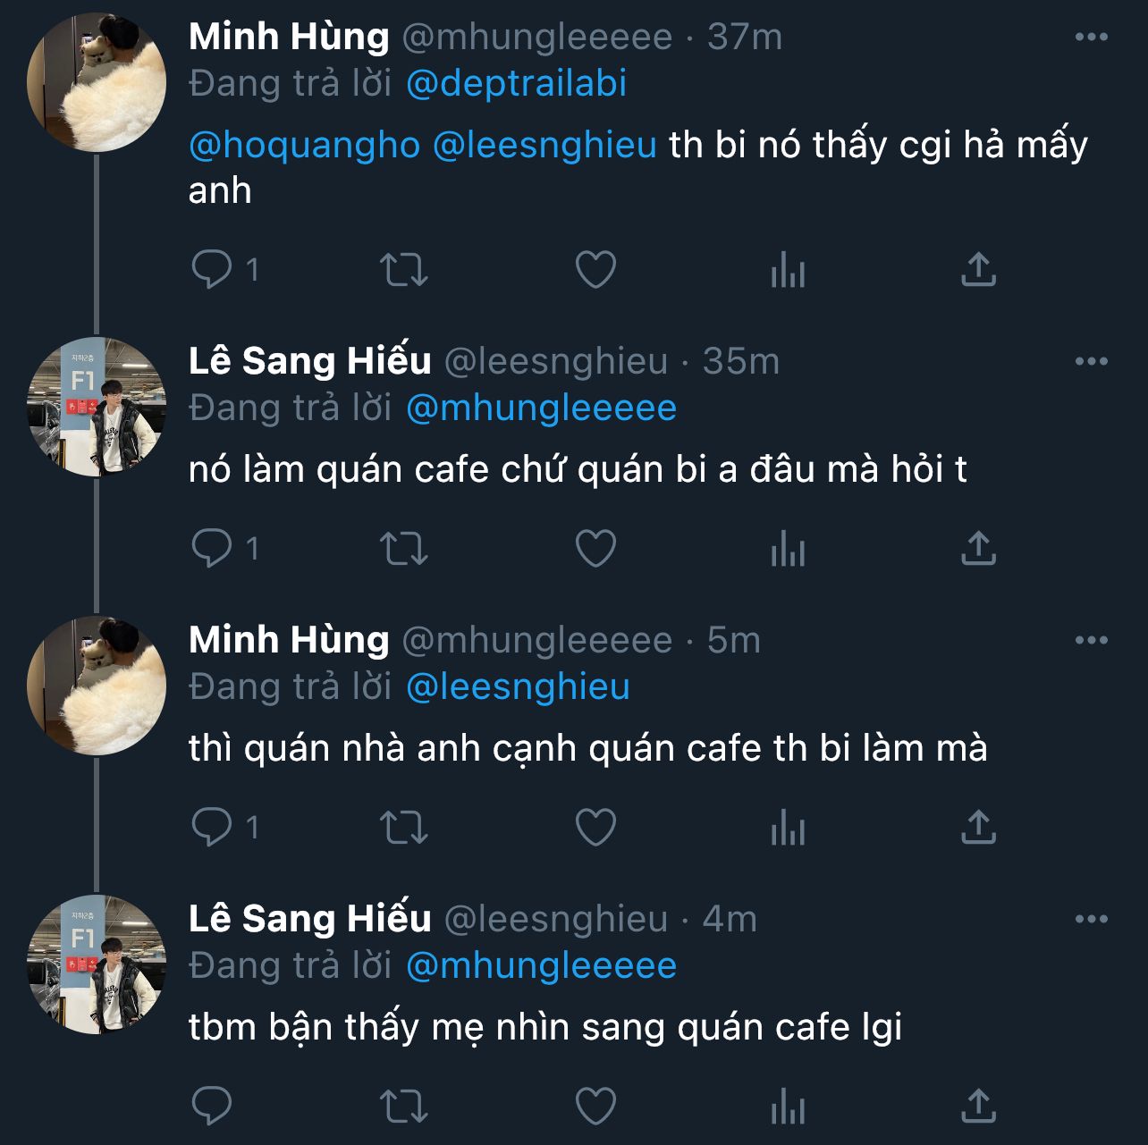Share Minh Hùng's 37m tweet

[978, 269]
